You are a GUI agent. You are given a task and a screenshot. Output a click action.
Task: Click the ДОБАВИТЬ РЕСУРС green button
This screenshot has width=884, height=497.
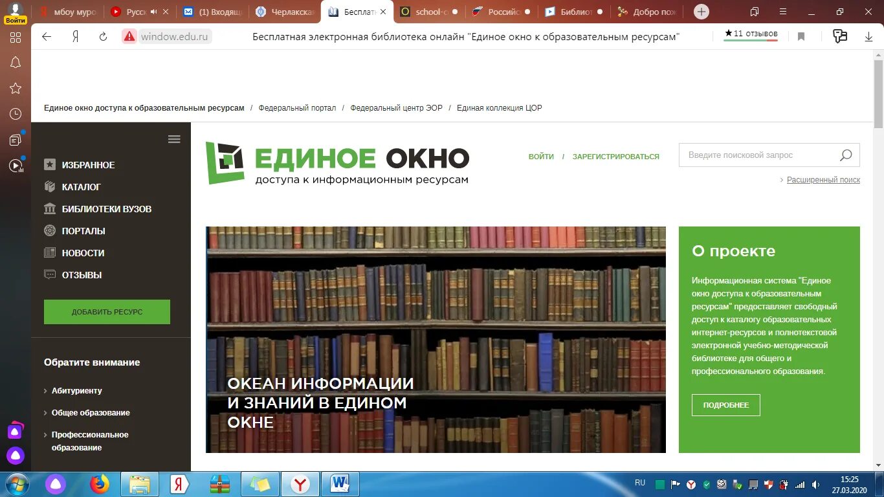(107, 312)
